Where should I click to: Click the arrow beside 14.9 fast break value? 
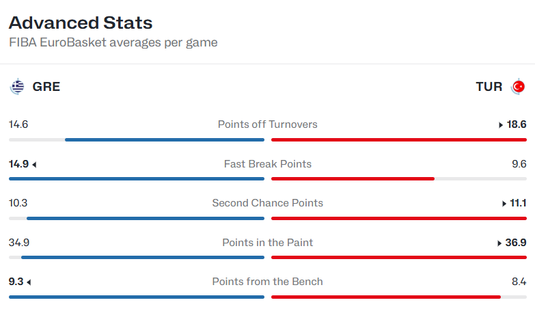(x=34, y=165)
